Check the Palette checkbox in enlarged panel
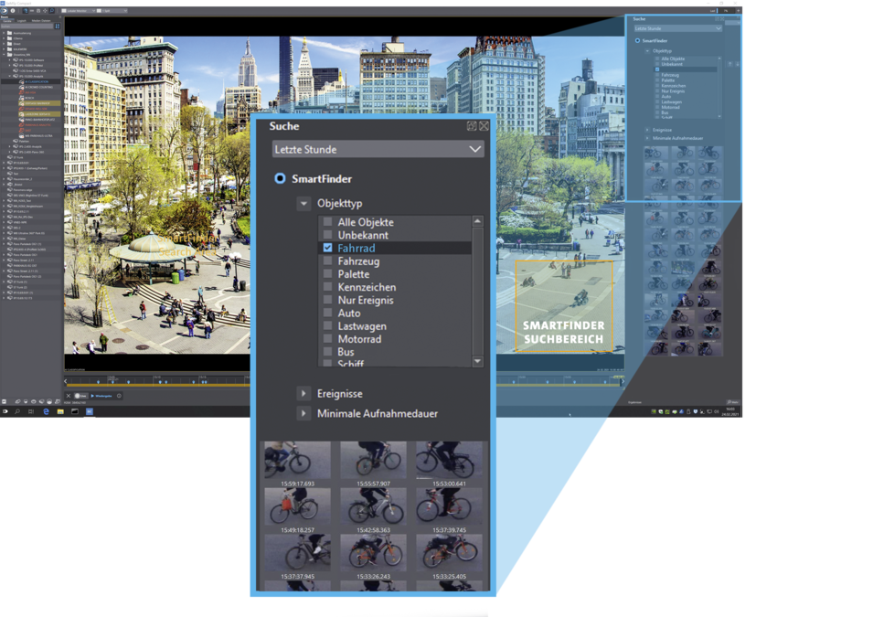This screenshot has height=617, width=873. (327, 274)
